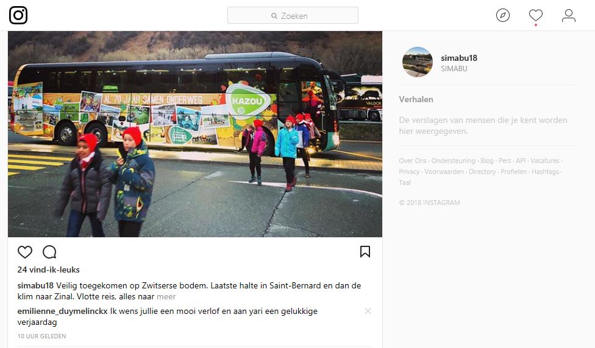Open the Explore compass icon
Screen dimensions: 595x348
point(503,16)
